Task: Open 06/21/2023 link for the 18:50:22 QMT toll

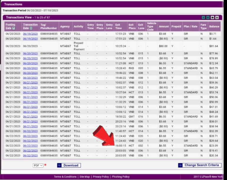Action: (30, 117)
